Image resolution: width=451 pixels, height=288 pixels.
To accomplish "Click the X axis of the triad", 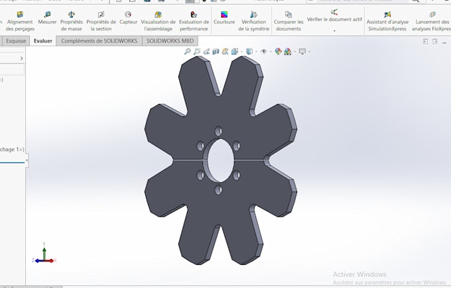I will pos(50,260).
